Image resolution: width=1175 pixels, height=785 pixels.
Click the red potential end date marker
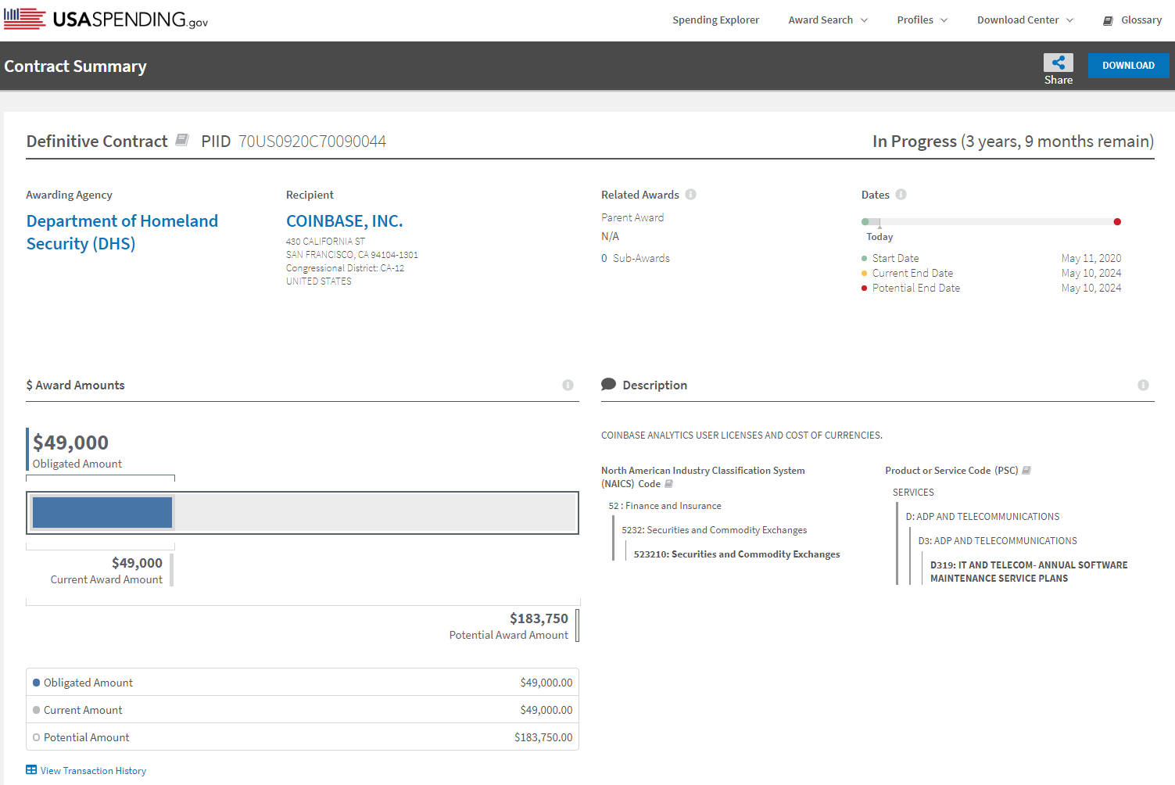pyautogui.click(x=1117, y=222)
